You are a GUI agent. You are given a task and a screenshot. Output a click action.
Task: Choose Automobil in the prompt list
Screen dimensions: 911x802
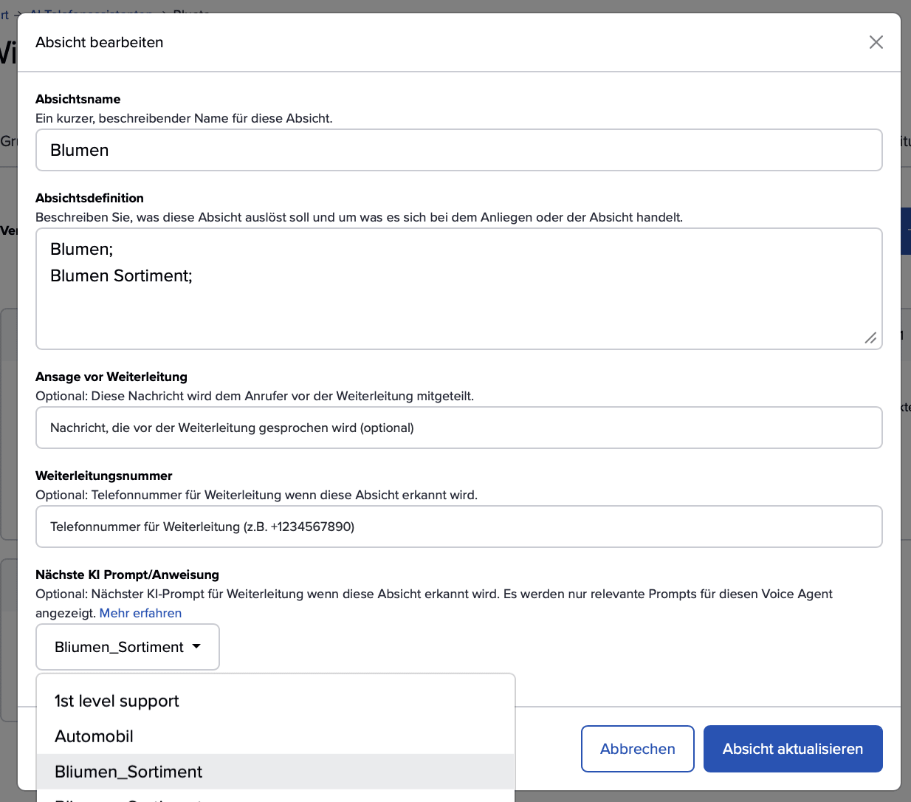tap(94, 736)
